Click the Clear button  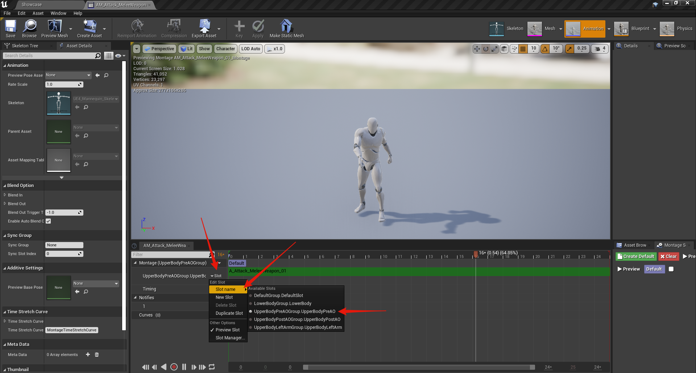point(668,257)
